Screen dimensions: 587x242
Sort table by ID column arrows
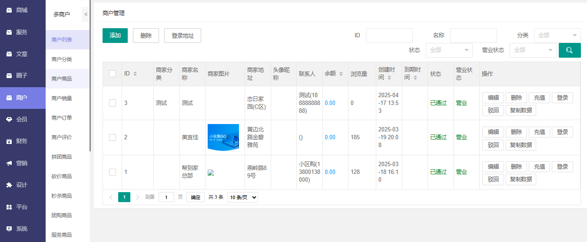click(135, 74)
